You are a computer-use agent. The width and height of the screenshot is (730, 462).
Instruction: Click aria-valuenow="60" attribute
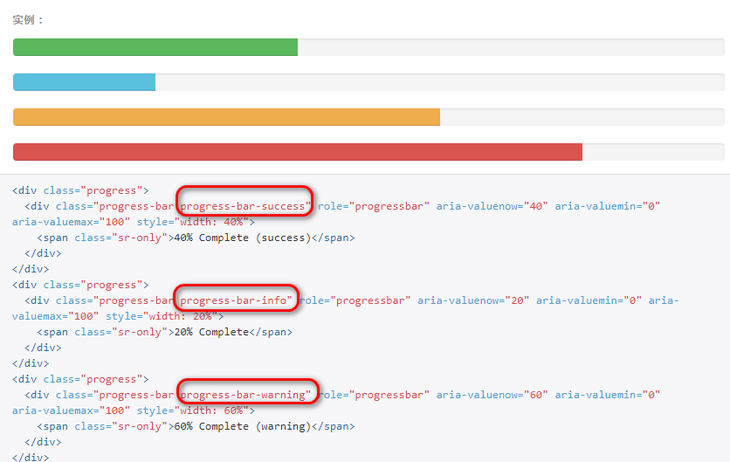click(492, 395)
